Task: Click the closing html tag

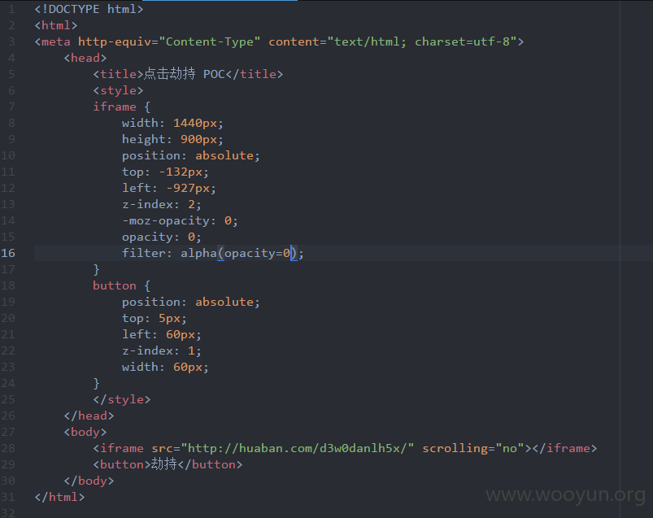Action: [x=59, y=497]
